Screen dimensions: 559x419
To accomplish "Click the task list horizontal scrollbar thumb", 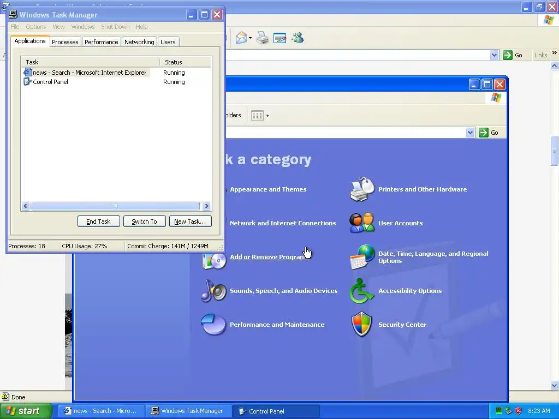I will point(115,206).
